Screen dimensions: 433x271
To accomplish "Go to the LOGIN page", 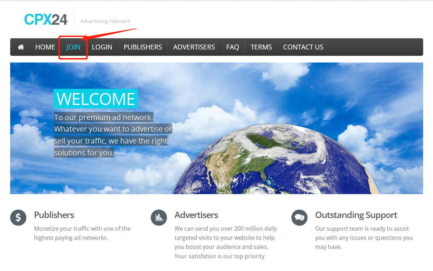I will click(102, 47).
